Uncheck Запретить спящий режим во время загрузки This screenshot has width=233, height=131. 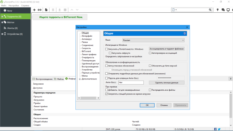click(106, 94)
